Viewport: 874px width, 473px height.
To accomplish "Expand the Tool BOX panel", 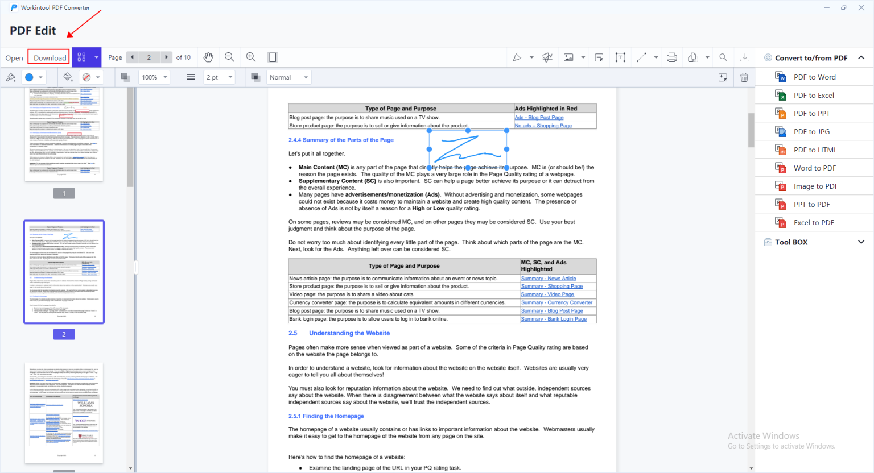I will [x=861, y=242].
